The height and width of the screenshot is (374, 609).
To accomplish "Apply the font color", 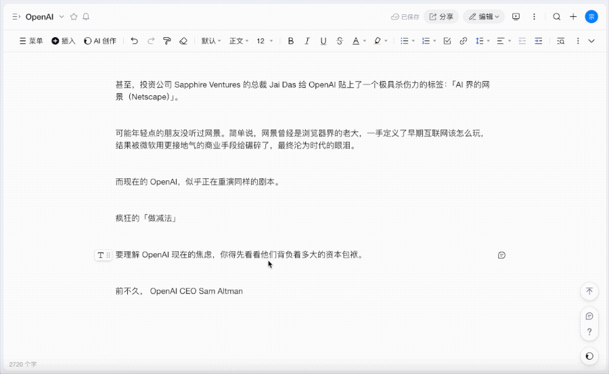I will (356, 41).
